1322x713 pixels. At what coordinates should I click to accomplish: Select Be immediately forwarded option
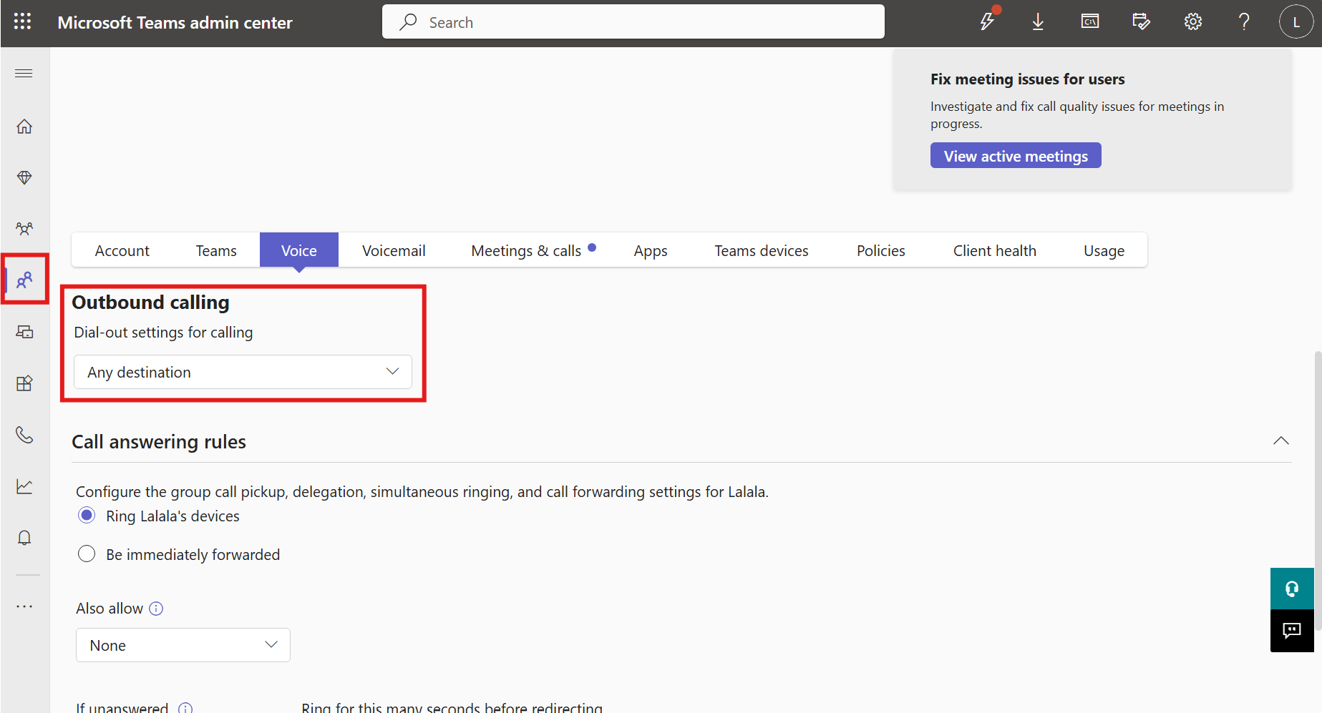pos(87,554)
